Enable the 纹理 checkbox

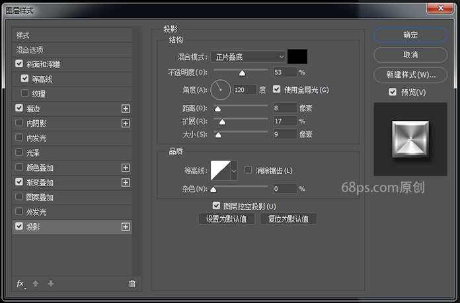click(24, 93)
